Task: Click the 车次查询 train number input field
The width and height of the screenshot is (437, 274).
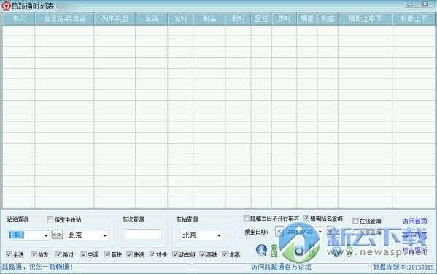Action: 143,235
